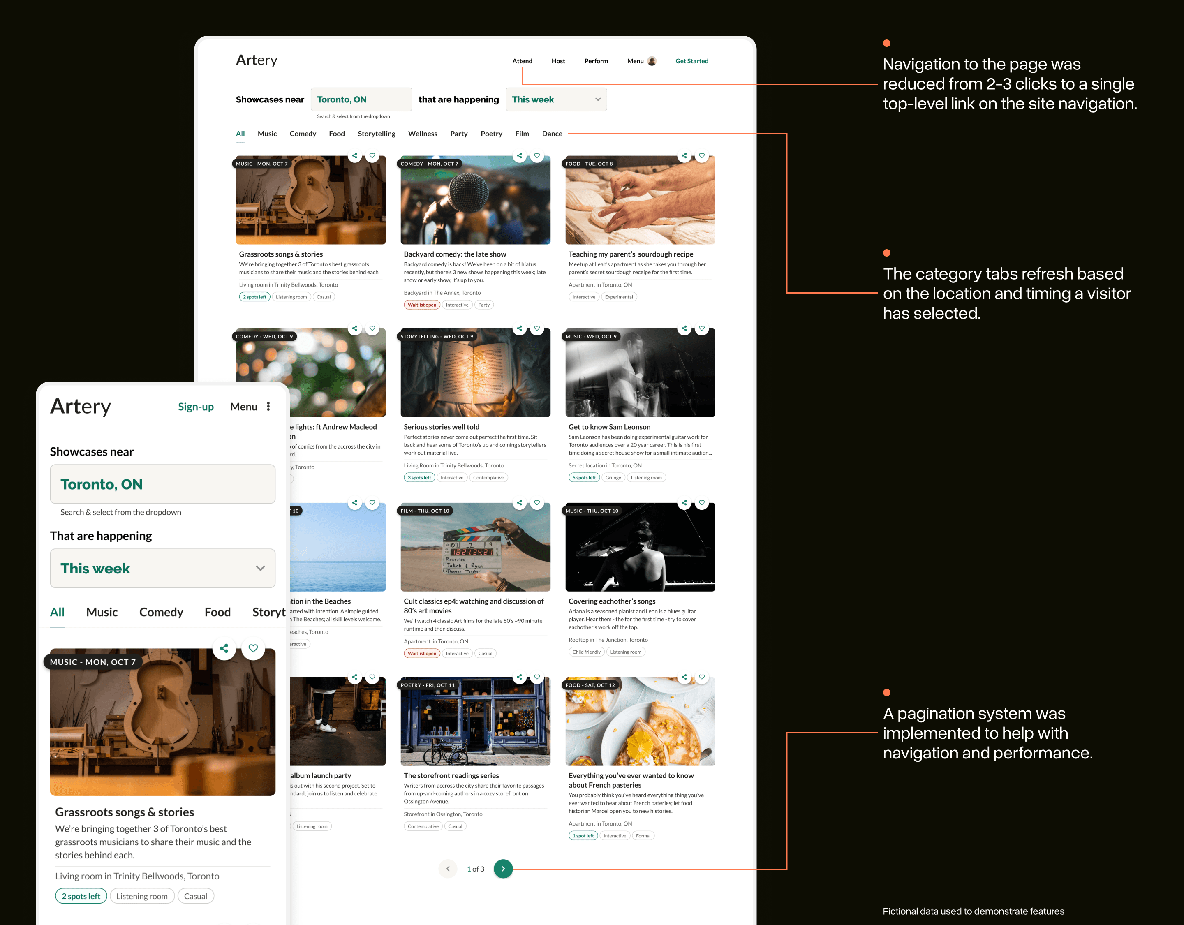Open the Attend navigation item

[522, 61]
